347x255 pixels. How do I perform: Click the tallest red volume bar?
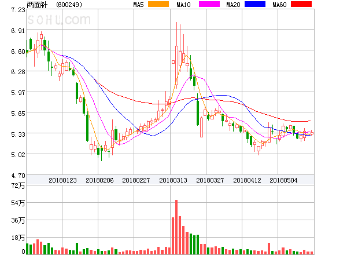176,227
